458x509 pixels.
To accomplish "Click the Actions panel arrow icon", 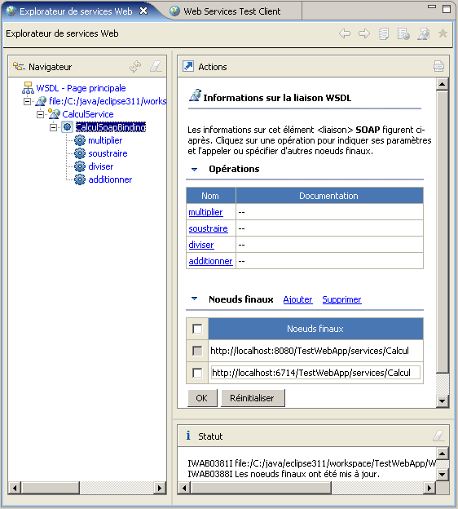I will coord(188,66).
